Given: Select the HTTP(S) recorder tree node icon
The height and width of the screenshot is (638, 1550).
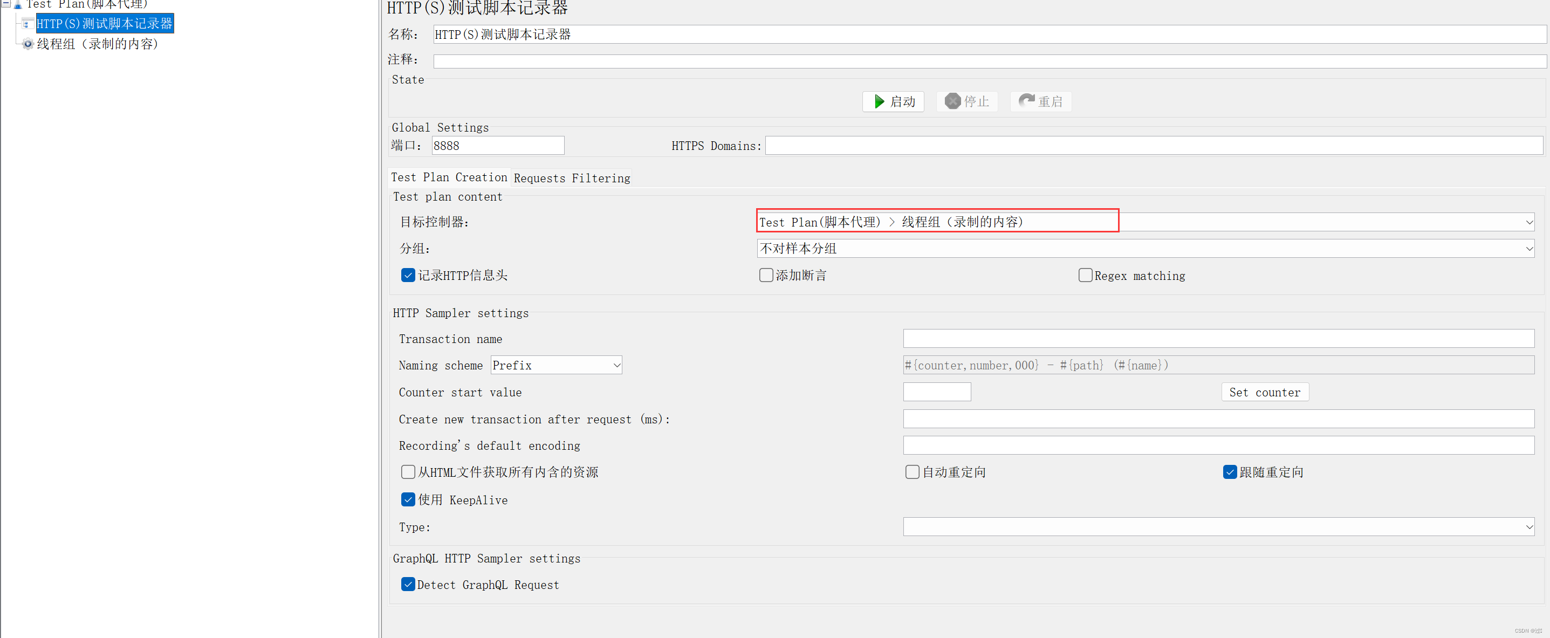Looking at the screenshot, I should click(27, 24).
